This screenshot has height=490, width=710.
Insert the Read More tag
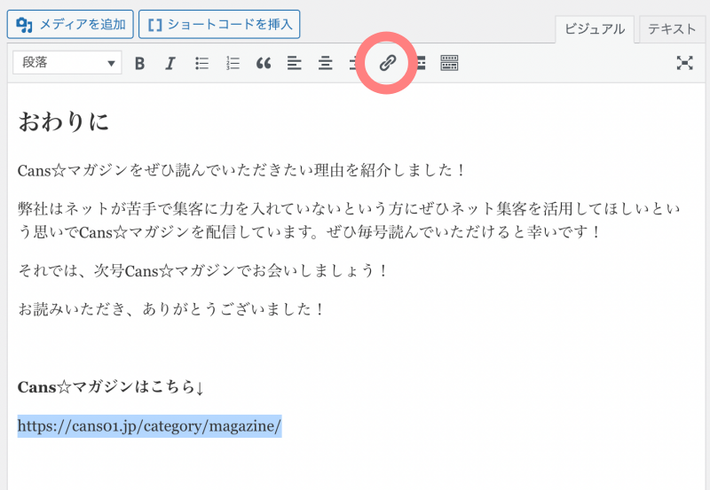[420, 63]
